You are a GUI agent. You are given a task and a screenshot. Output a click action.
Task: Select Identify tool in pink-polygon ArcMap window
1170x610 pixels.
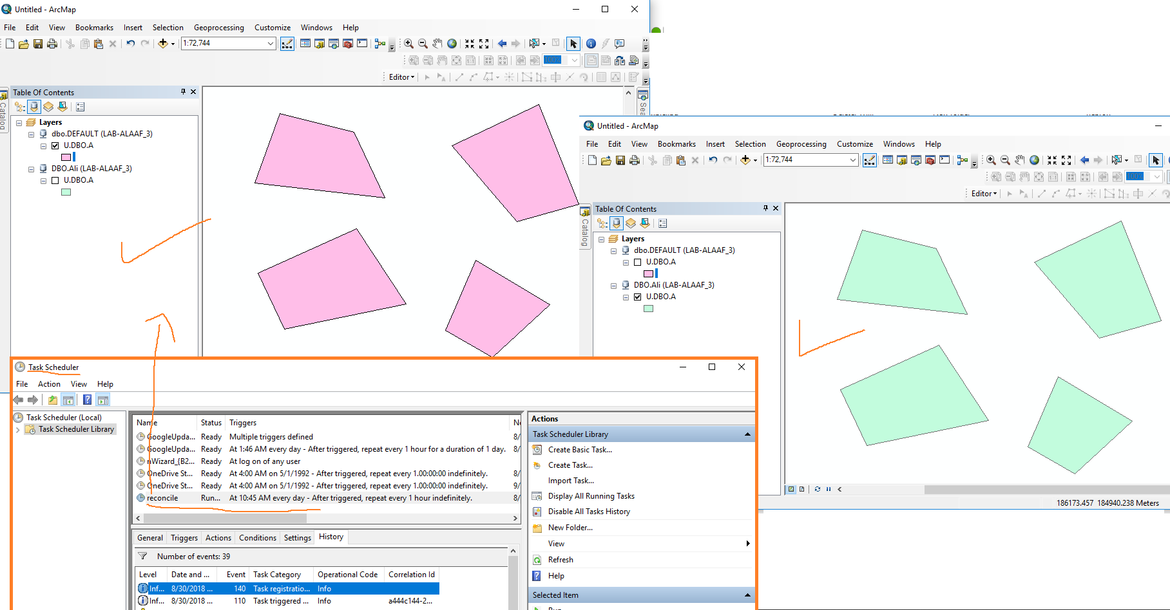(x=591, y=44)
